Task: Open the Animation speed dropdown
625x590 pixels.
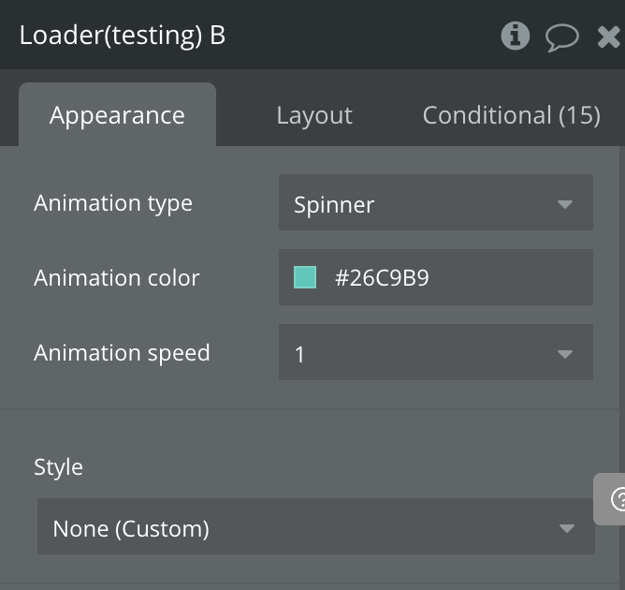Action: tap(421, 353)
